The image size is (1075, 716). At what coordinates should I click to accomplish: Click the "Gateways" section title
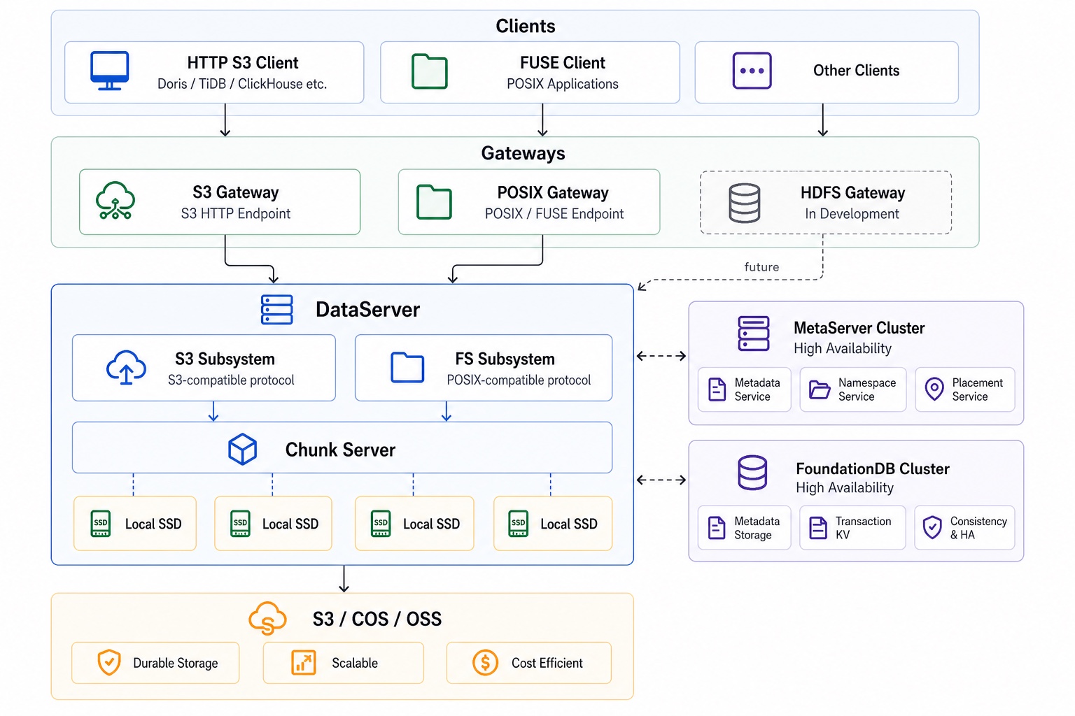(x=523, y=154)
